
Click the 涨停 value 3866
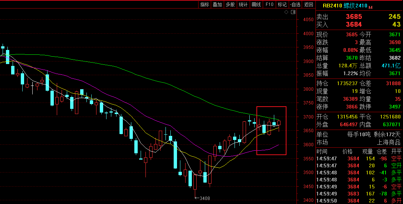point(352,107)
